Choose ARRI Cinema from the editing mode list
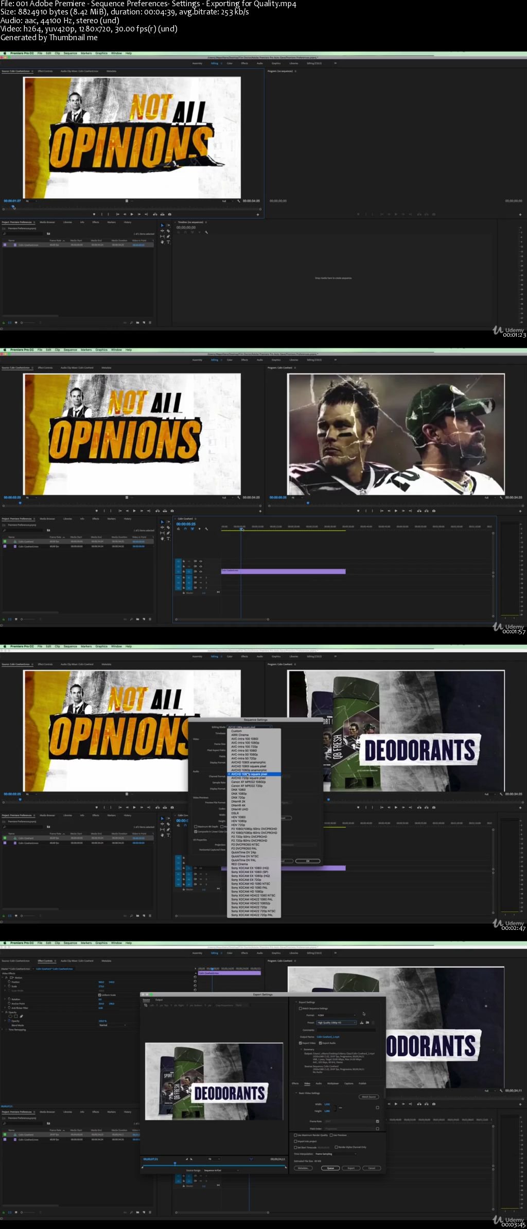The height and width of the screenshot is (1229, 527). (254, 735)
